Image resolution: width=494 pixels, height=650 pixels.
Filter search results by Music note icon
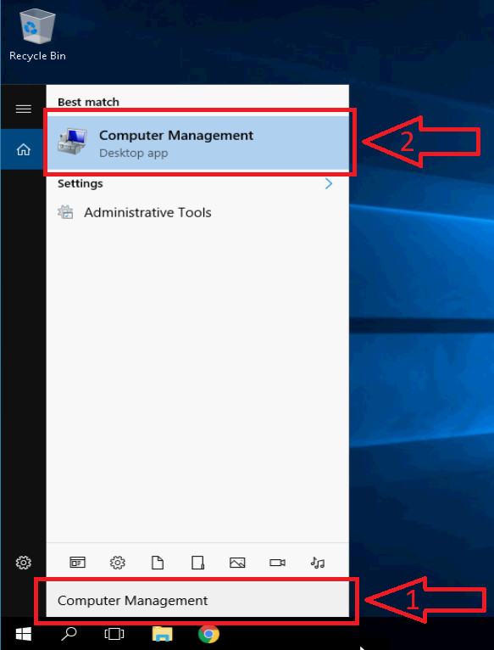318,563
